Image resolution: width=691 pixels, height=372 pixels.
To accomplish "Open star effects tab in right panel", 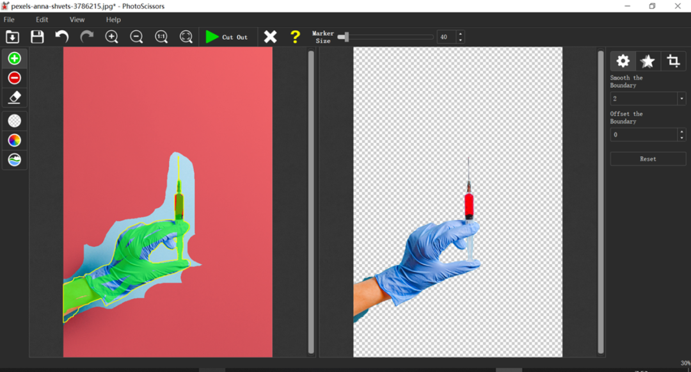I will pyautogui.click(x=647, y=61).
